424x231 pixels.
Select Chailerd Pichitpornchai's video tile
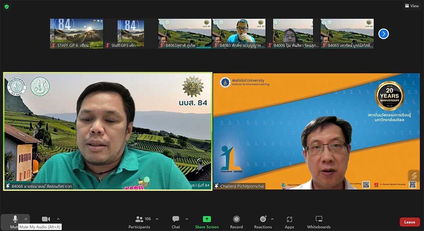tap(316, 131)
